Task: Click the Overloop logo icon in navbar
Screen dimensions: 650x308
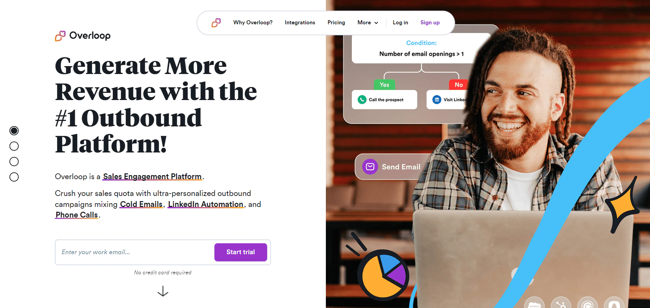Action: pos(216,23)
